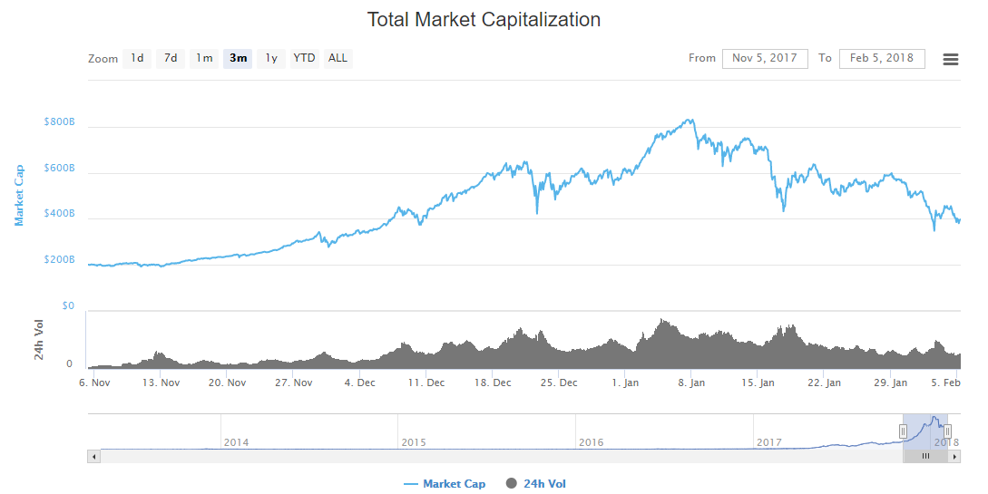Select the 1d zoom range
The height and width of the screenshot is (494, 988).
[x=137, y=58]
